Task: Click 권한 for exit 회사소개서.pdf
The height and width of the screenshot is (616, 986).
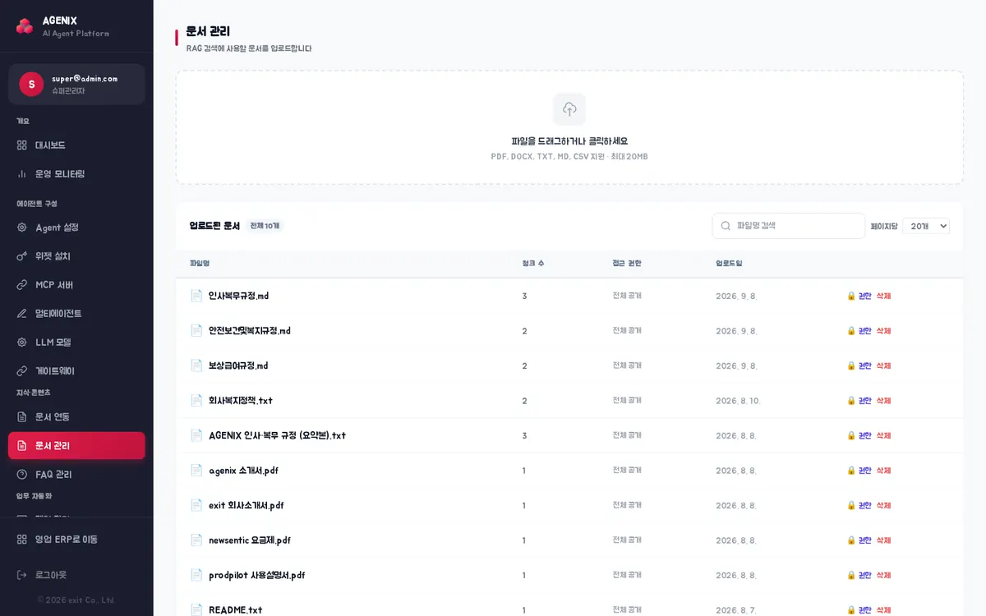Action: pos(865,505)
